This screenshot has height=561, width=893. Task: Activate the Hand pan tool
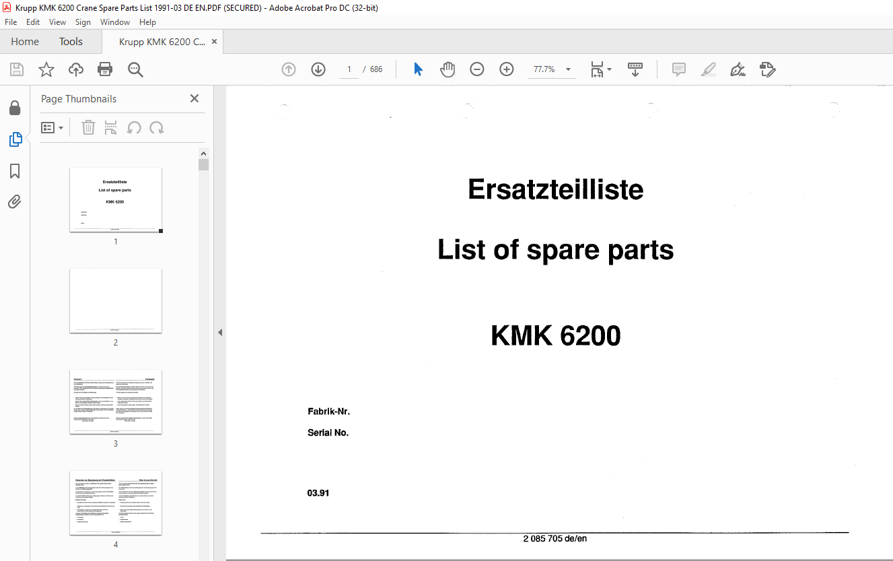[448, 69]
